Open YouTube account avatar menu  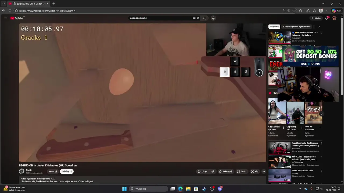pyautogui.click(x=334, y=18)
